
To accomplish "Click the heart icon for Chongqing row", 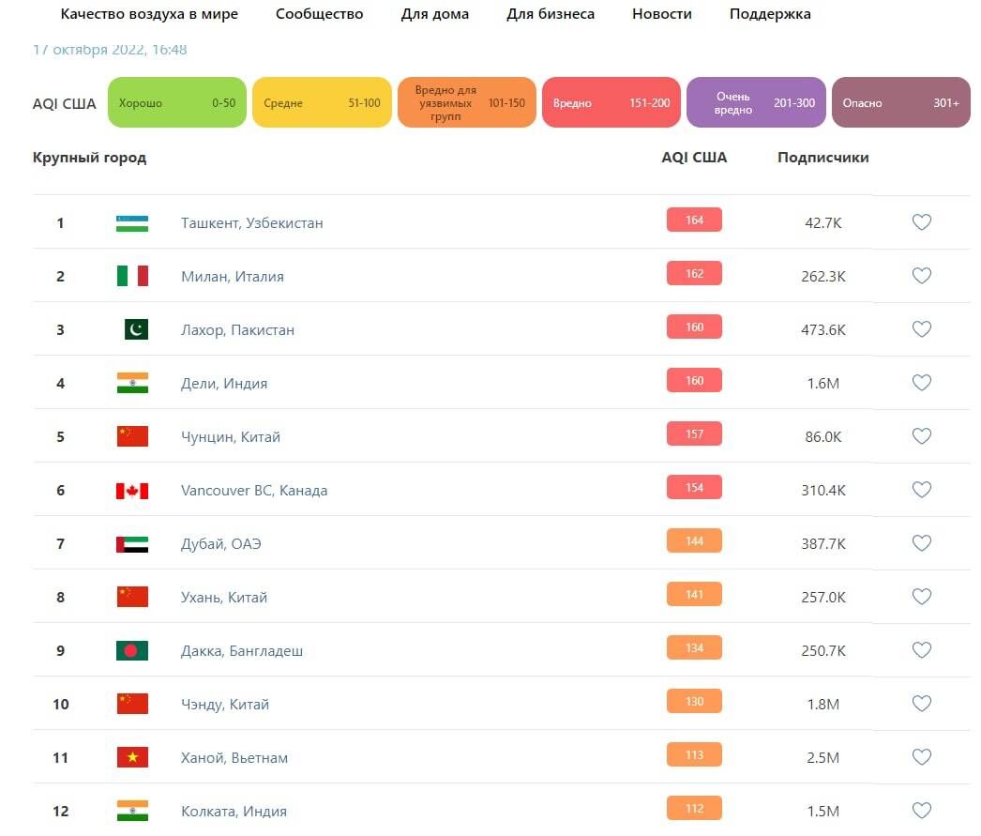I will tap(922, 436).
